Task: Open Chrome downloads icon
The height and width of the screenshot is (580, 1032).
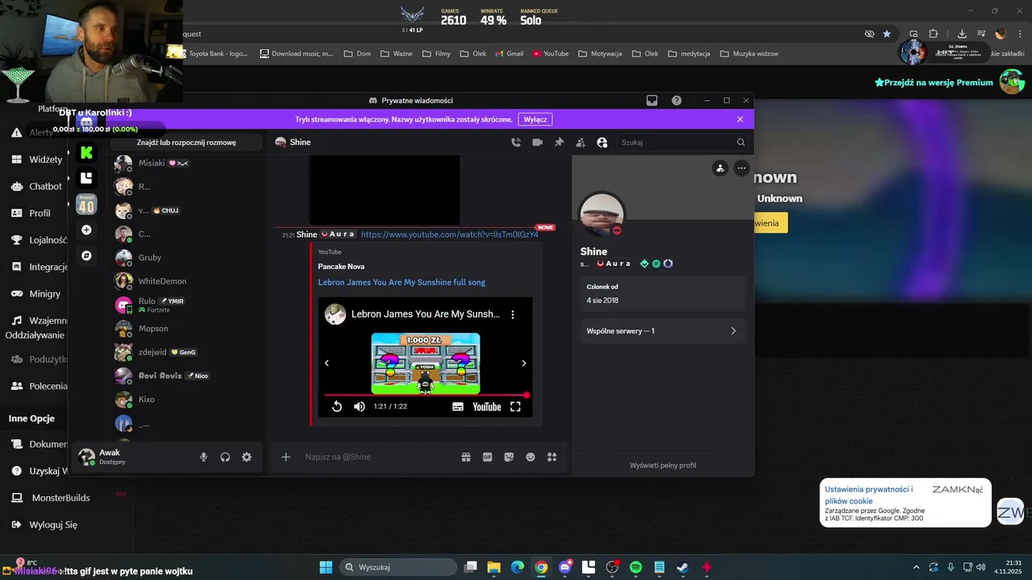Action: point(962,34)
